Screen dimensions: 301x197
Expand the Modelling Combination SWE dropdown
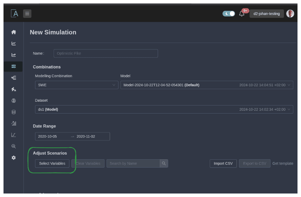point(76,85)
